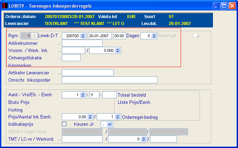Open TMT lookup ellipsis
This screenshot has height=148, width=238.
pyautogui.click(x=59, y=140)
